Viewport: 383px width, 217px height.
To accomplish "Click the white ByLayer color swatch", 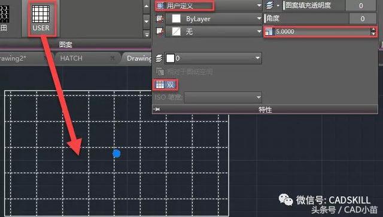I will click(177, 18).
